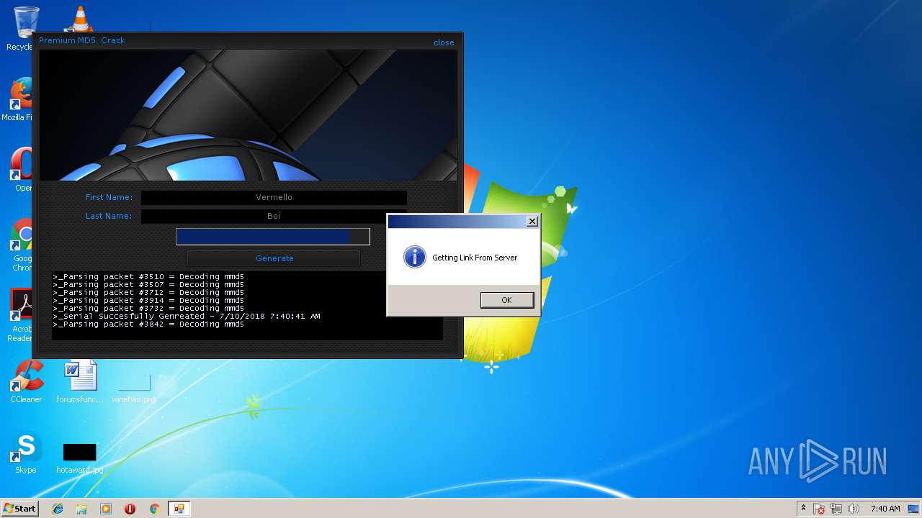
Task: Select the forumsfunc Word document icon
Action: click(x=80, y=381)
